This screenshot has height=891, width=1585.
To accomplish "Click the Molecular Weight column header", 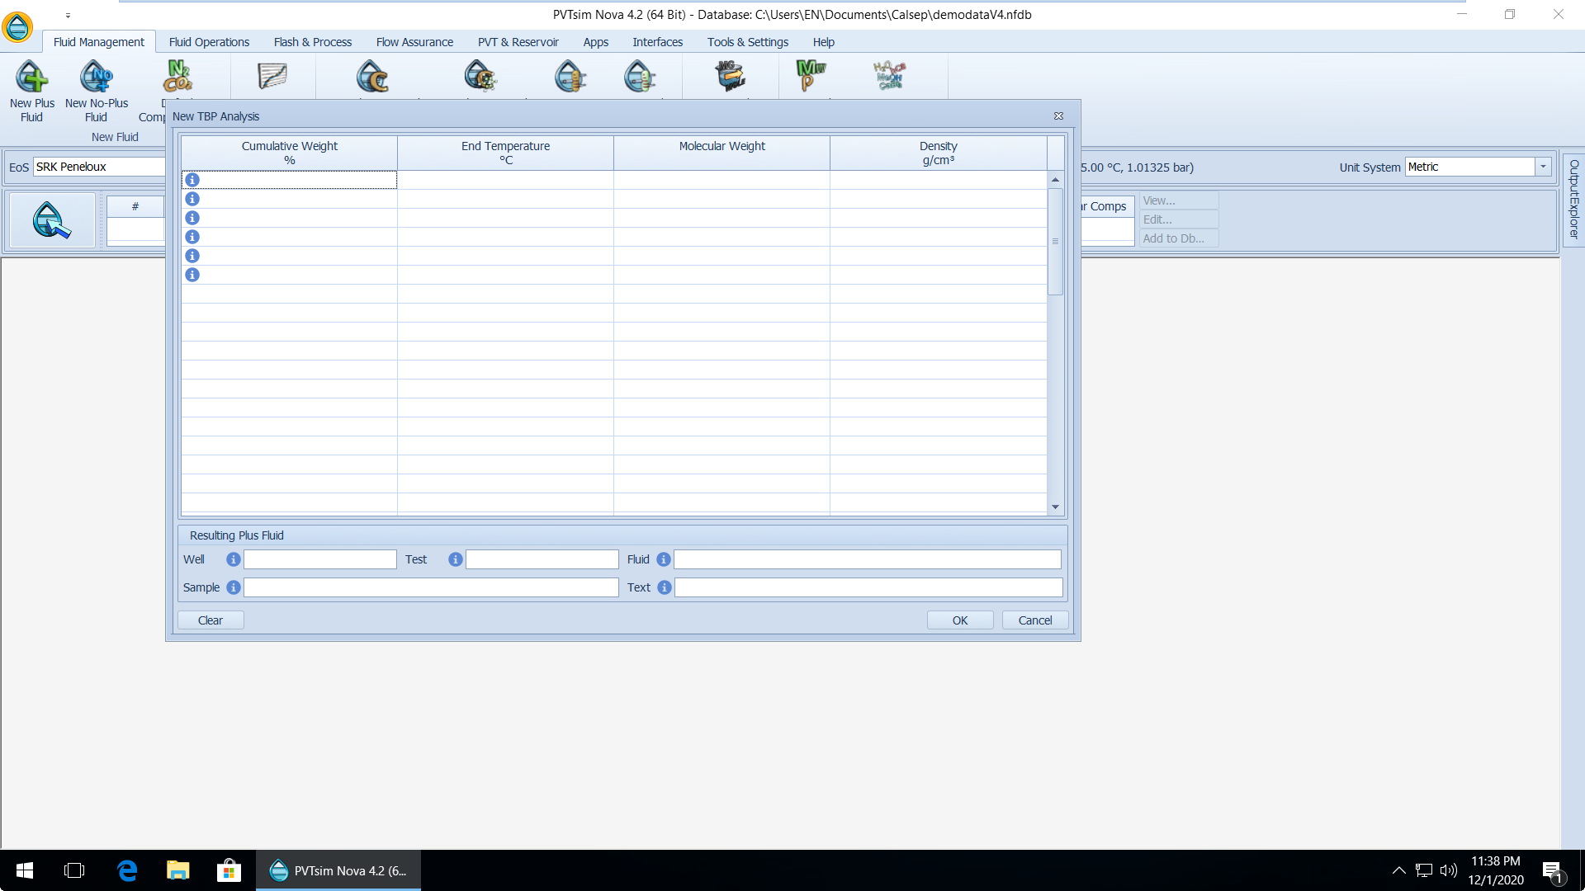I will point(722,153).
